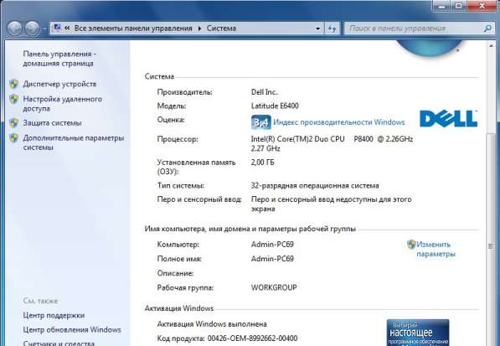
Task: Open the recent pages dropdown beside Forward
Action: [x=44, y=28]
